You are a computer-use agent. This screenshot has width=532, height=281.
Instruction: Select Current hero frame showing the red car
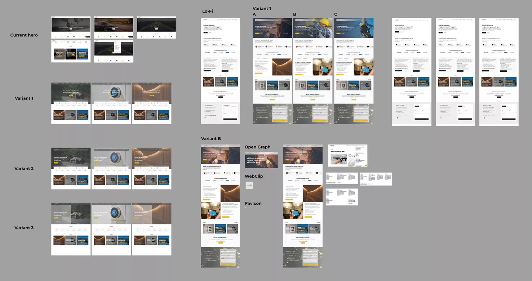tap(114, 27)
